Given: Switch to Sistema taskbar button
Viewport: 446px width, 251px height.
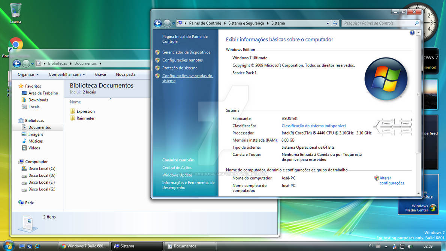Looking at the screenshot, I should tap(137, 246).
